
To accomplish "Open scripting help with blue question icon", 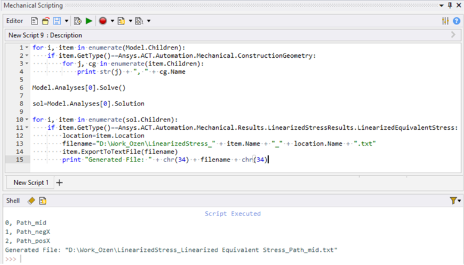I will (x=456, y=21).
